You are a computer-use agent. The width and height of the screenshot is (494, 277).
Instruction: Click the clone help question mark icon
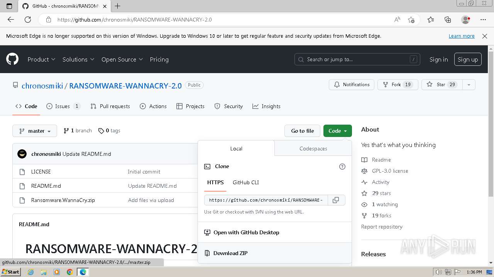(342, 167)
